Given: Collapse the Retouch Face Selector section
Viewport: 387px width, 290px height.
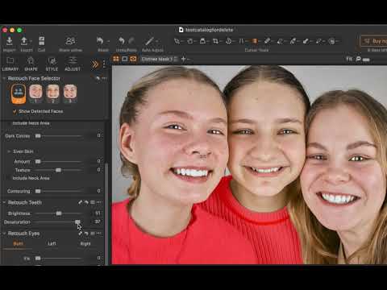Looking at the screenshot, I should (4, 78).
